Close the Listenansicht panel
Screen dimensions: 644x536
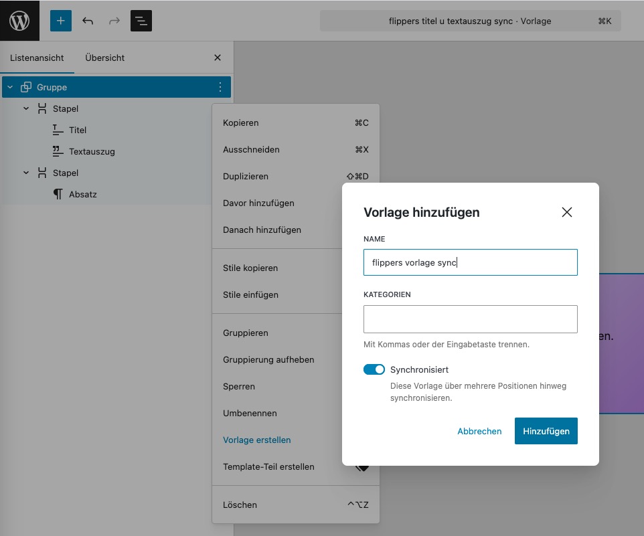[x=218, y=58]
